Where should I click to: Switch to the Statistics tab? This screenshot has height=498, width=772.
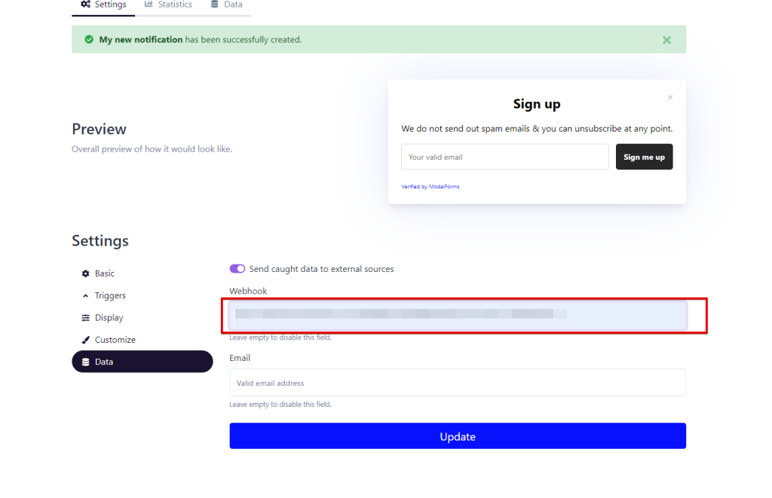click(168, 5)
